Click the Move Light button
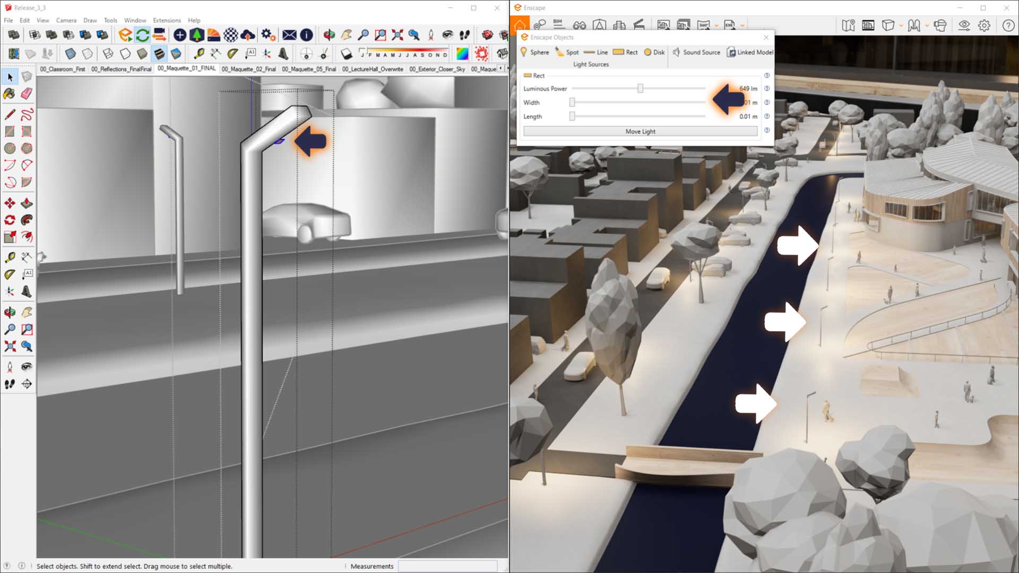This screenshot has width=1019, height=573. [x=640, y=131]
